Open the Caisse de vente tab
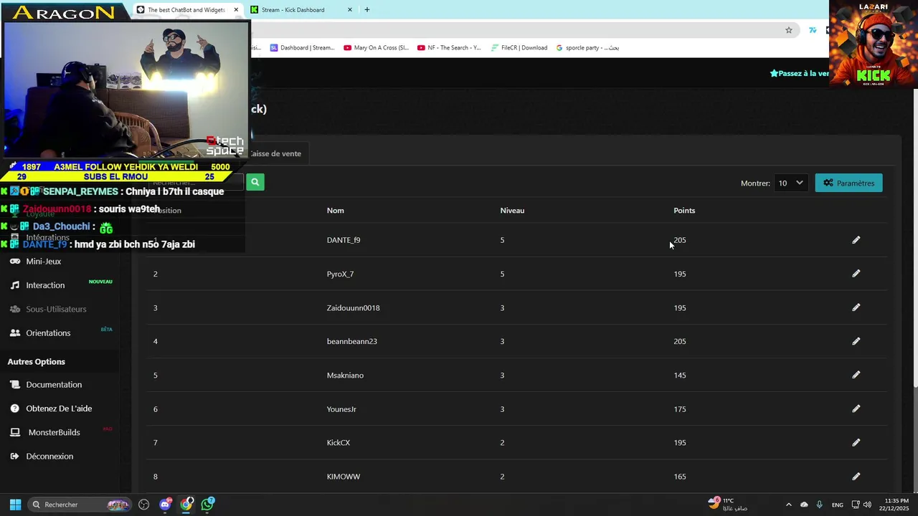Image resolution: width=918 pixels, height=516 pixels. 275,153
